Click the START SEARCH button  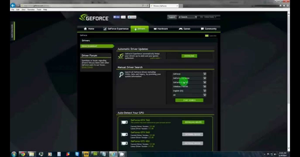tap(189, 100)
